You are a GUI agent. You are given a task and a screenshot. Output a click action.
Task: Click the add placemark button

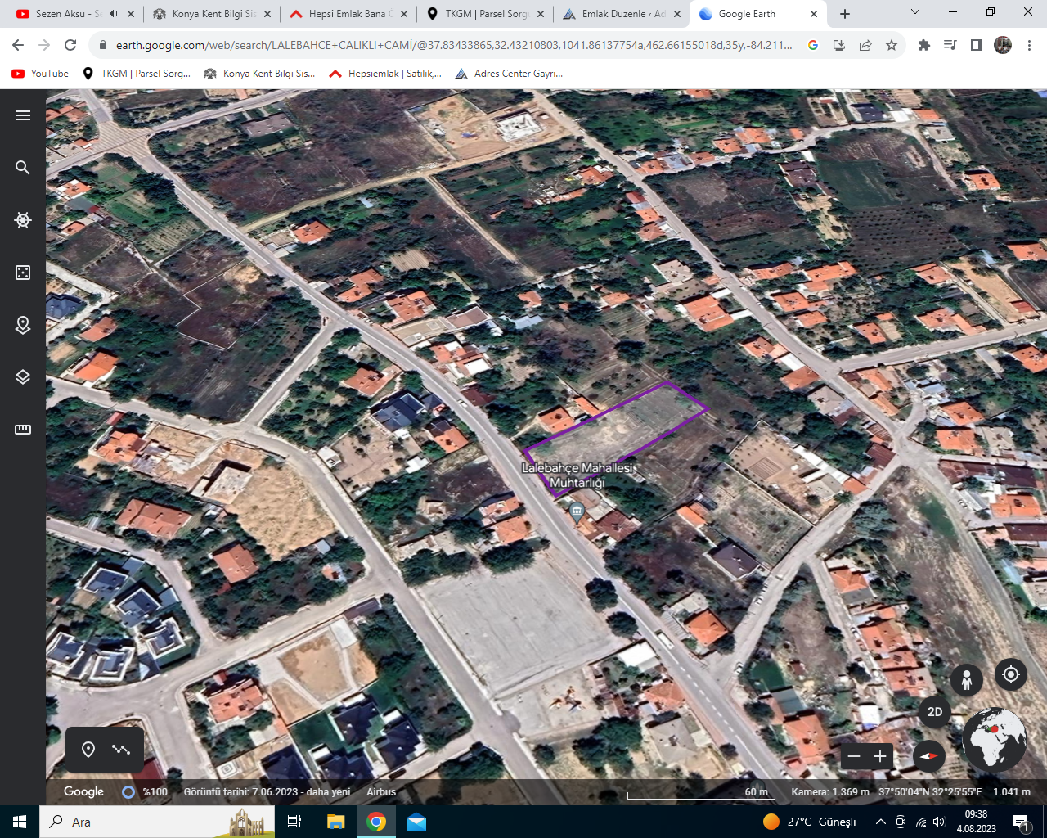coord(88,750)
